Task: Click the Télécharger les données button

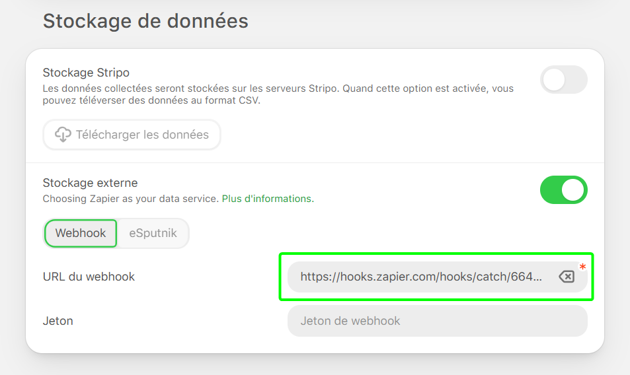Action: click(132, 135)
